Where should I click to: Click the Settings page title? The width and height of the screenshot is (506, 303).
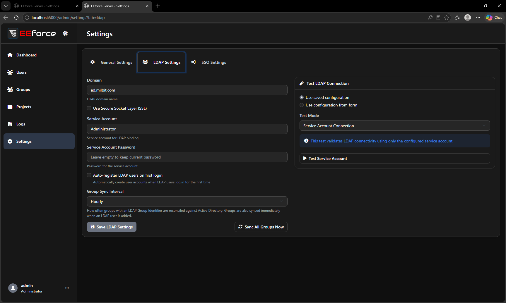pyautogui.click(x=100, y=34)
